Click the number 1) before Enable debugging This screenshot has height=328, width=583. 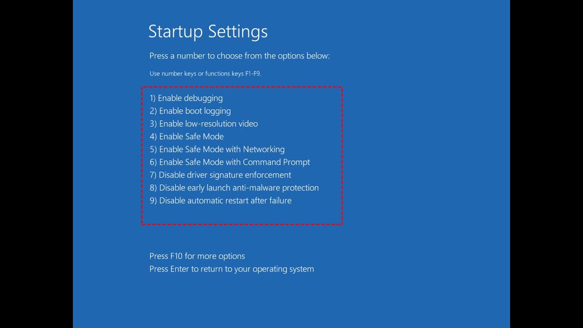153,98
